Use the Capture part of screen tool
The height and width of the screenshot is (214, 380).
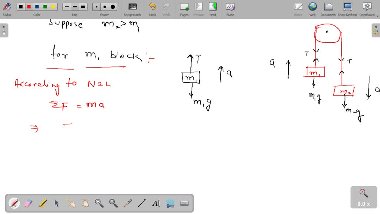click(170, 203)
